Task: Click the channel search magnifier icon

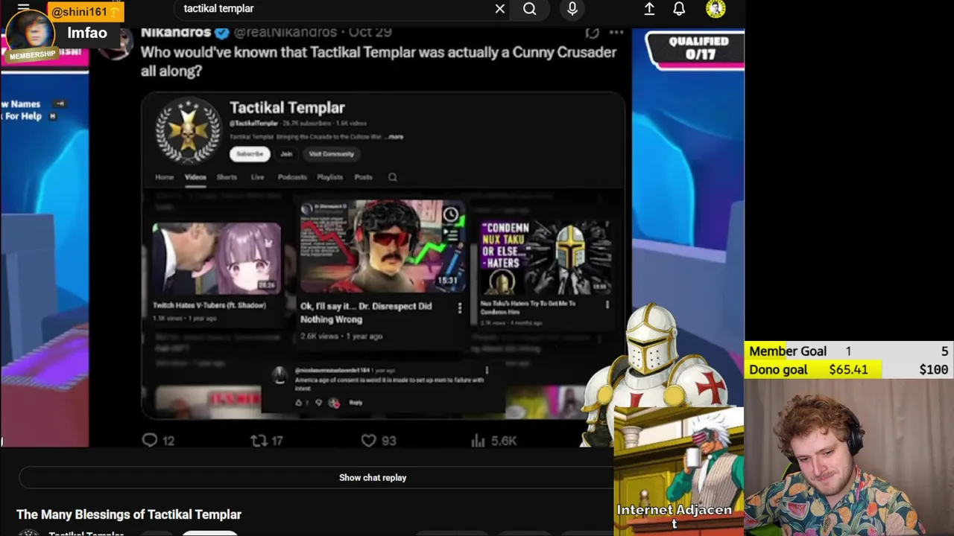Action: click(x=393, y=177)
